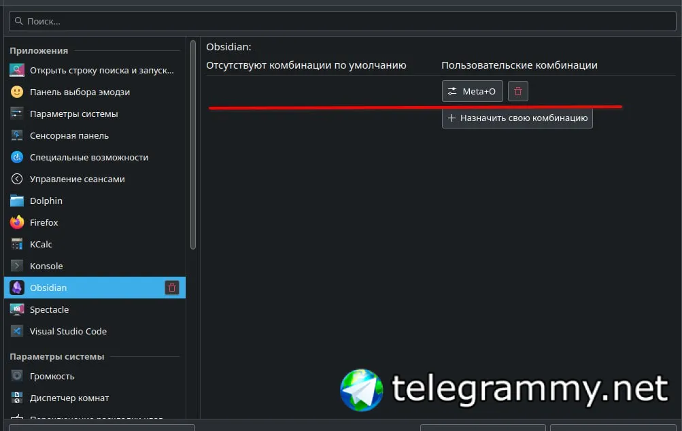
Task: Select Firefox in applications list
Action: (95, 222)
